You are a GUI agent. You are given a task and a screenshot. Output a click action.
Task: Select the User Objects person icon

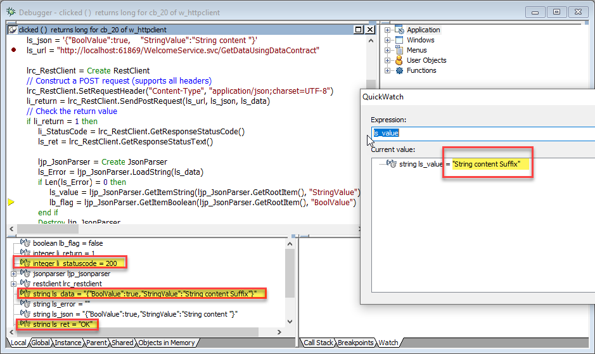tap(399, 60)
